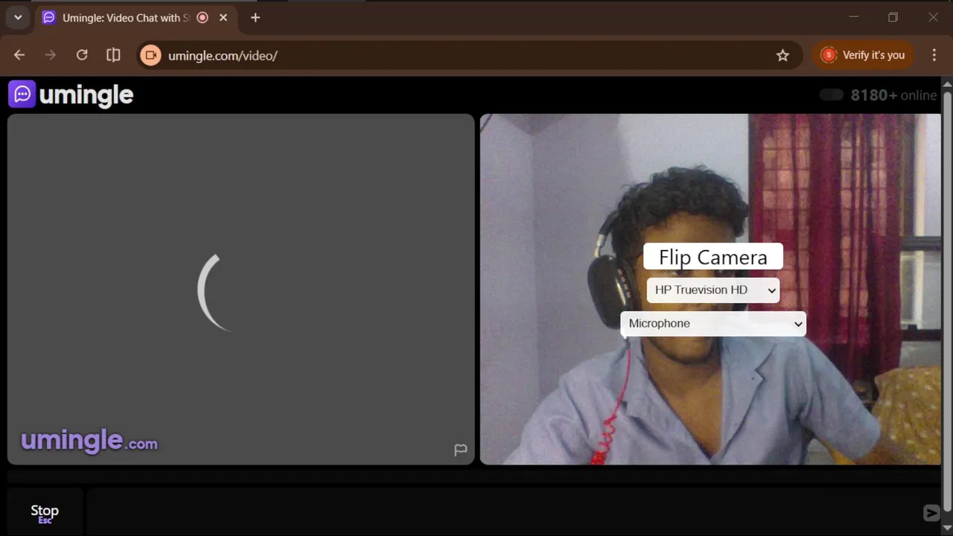Screen dimensions: 953x536
Task: Go back to previous page
Action: coord(19,55)
